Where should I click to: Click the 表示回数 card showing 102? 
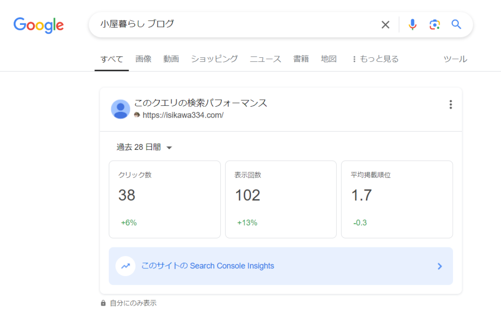(281, 199)
